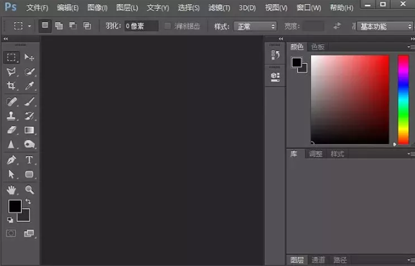
Task: Swap foreground and background colors
Action: coord(28,203)
